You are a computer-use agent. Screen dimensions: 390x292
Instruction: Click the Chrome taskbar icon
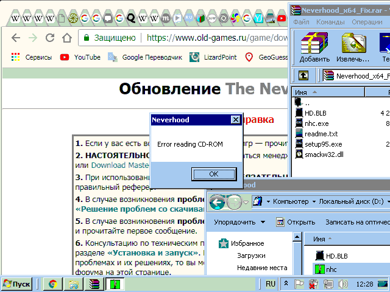(53, 284)
